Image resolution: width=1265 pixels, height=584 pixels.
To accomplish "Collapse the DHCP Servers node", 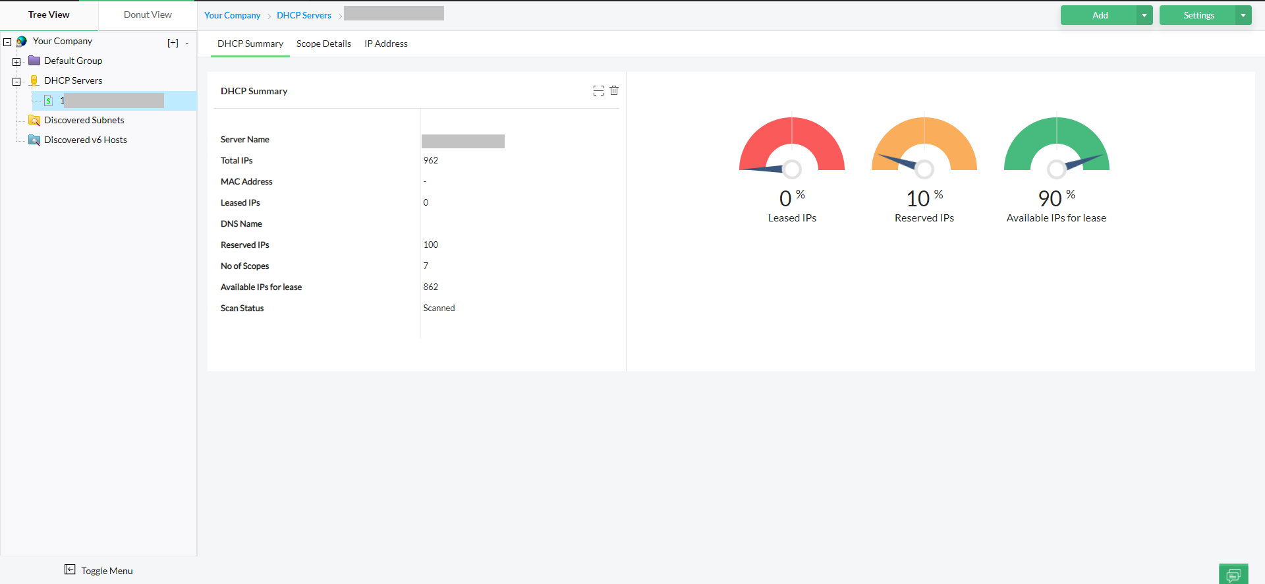I will 16,82.
